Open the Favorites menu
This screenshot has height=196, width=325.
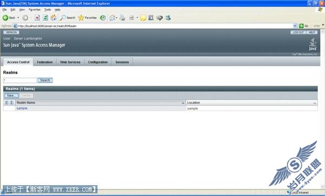(35, 10)
